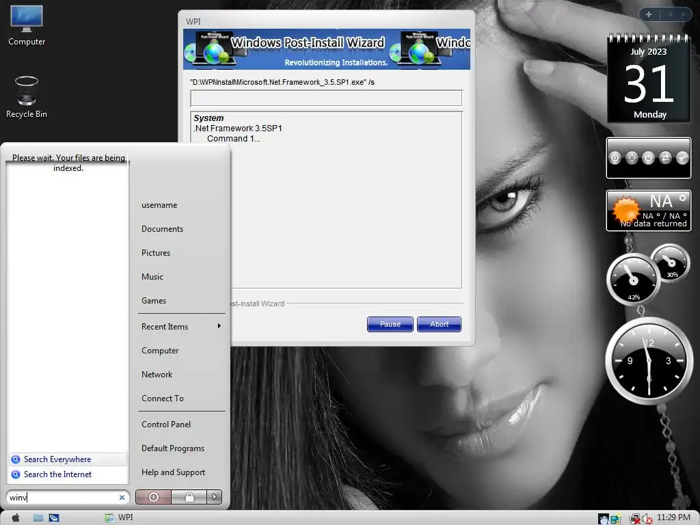Click the standby spinner gadget button

[632, 158]
